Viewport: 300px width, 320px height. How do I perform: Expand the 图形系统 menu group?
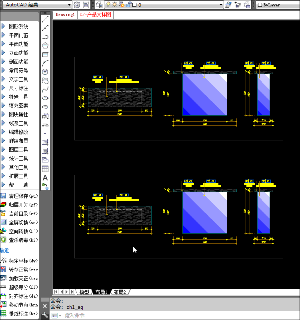coord(18,26)
